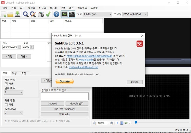Click the SE app icon in title bar
The height and width of the screenshot is (133, 191).
pyautogui.click(x=3, y=3)
